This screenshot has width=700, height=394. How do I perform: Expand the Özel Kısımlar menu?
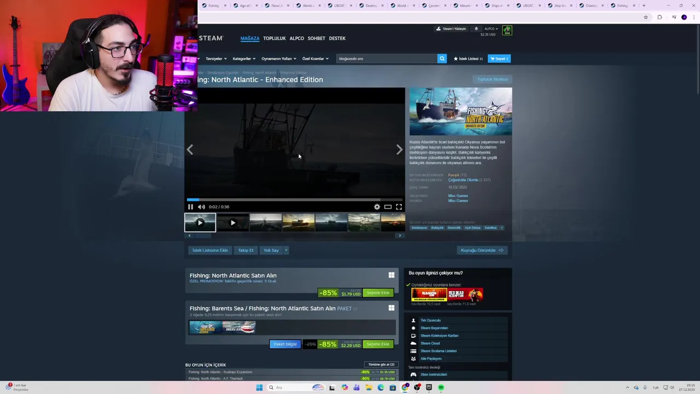[x=315, y=59]
